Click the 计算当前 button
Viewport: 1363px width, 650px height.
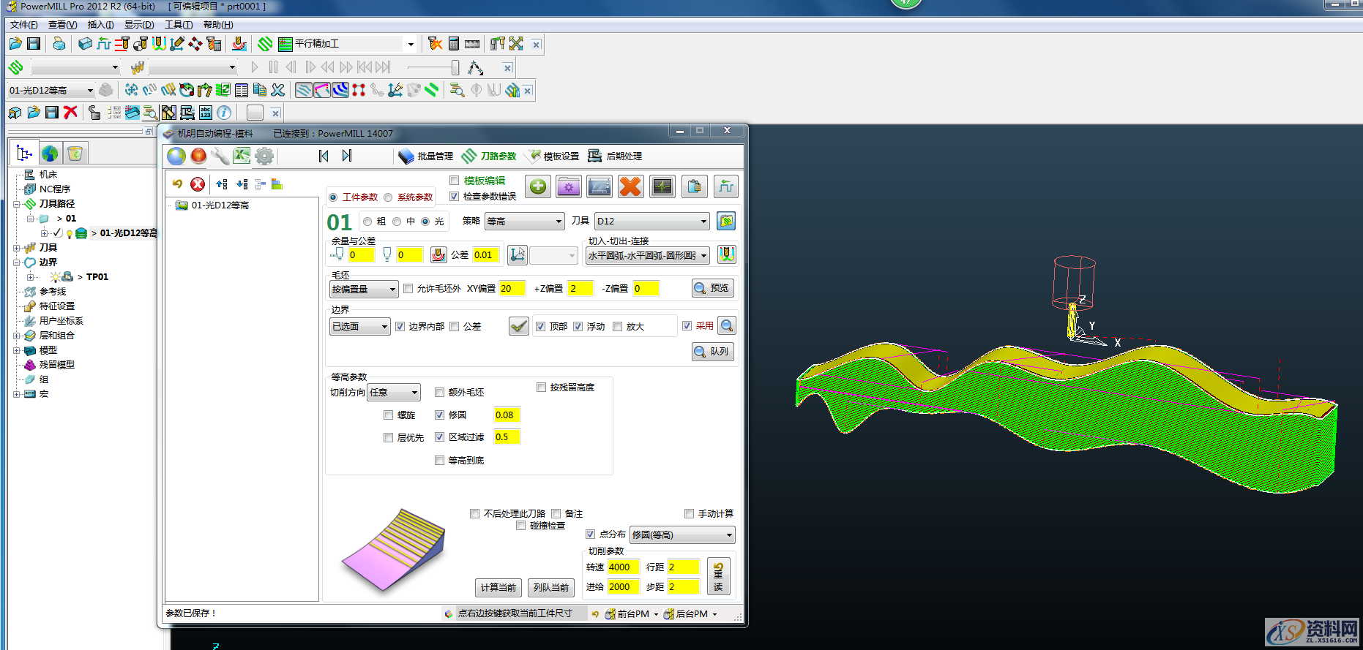(x=498, y=588)
